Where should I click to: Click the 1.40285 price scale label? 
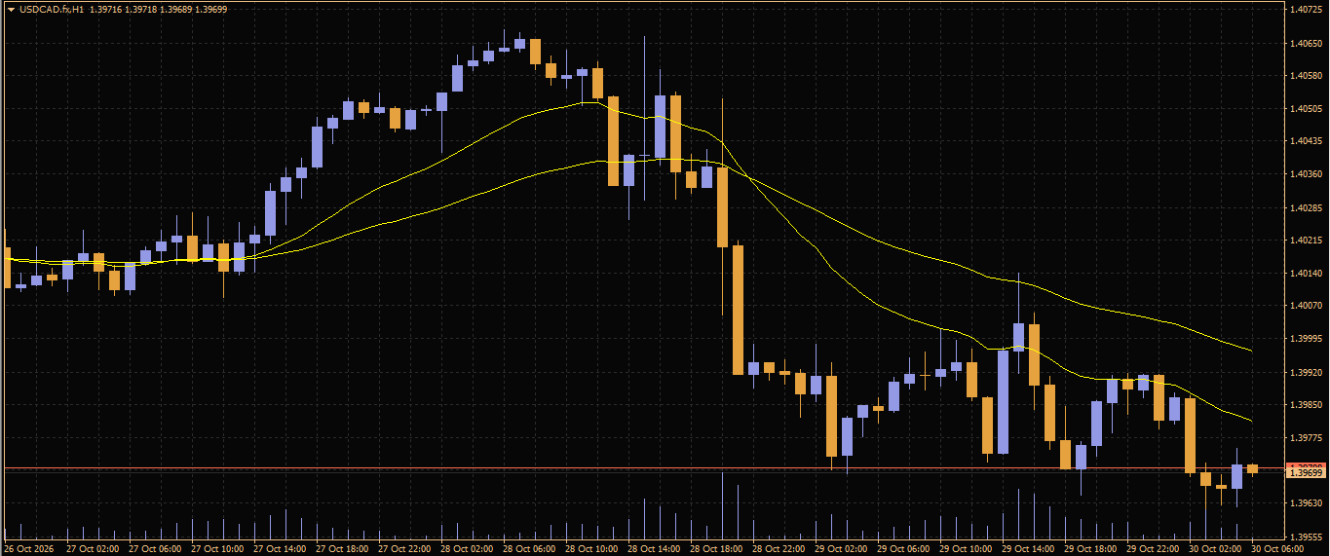1305,207
